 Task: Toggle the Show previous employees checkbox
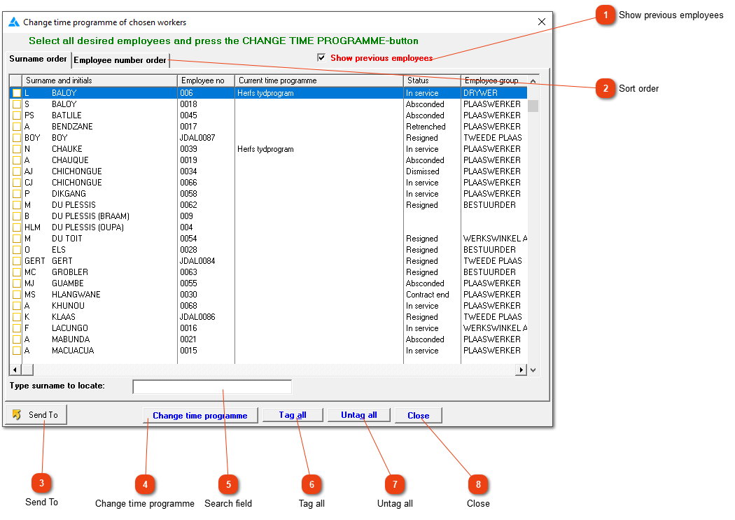pyautogui.click(x=321, y=57)
